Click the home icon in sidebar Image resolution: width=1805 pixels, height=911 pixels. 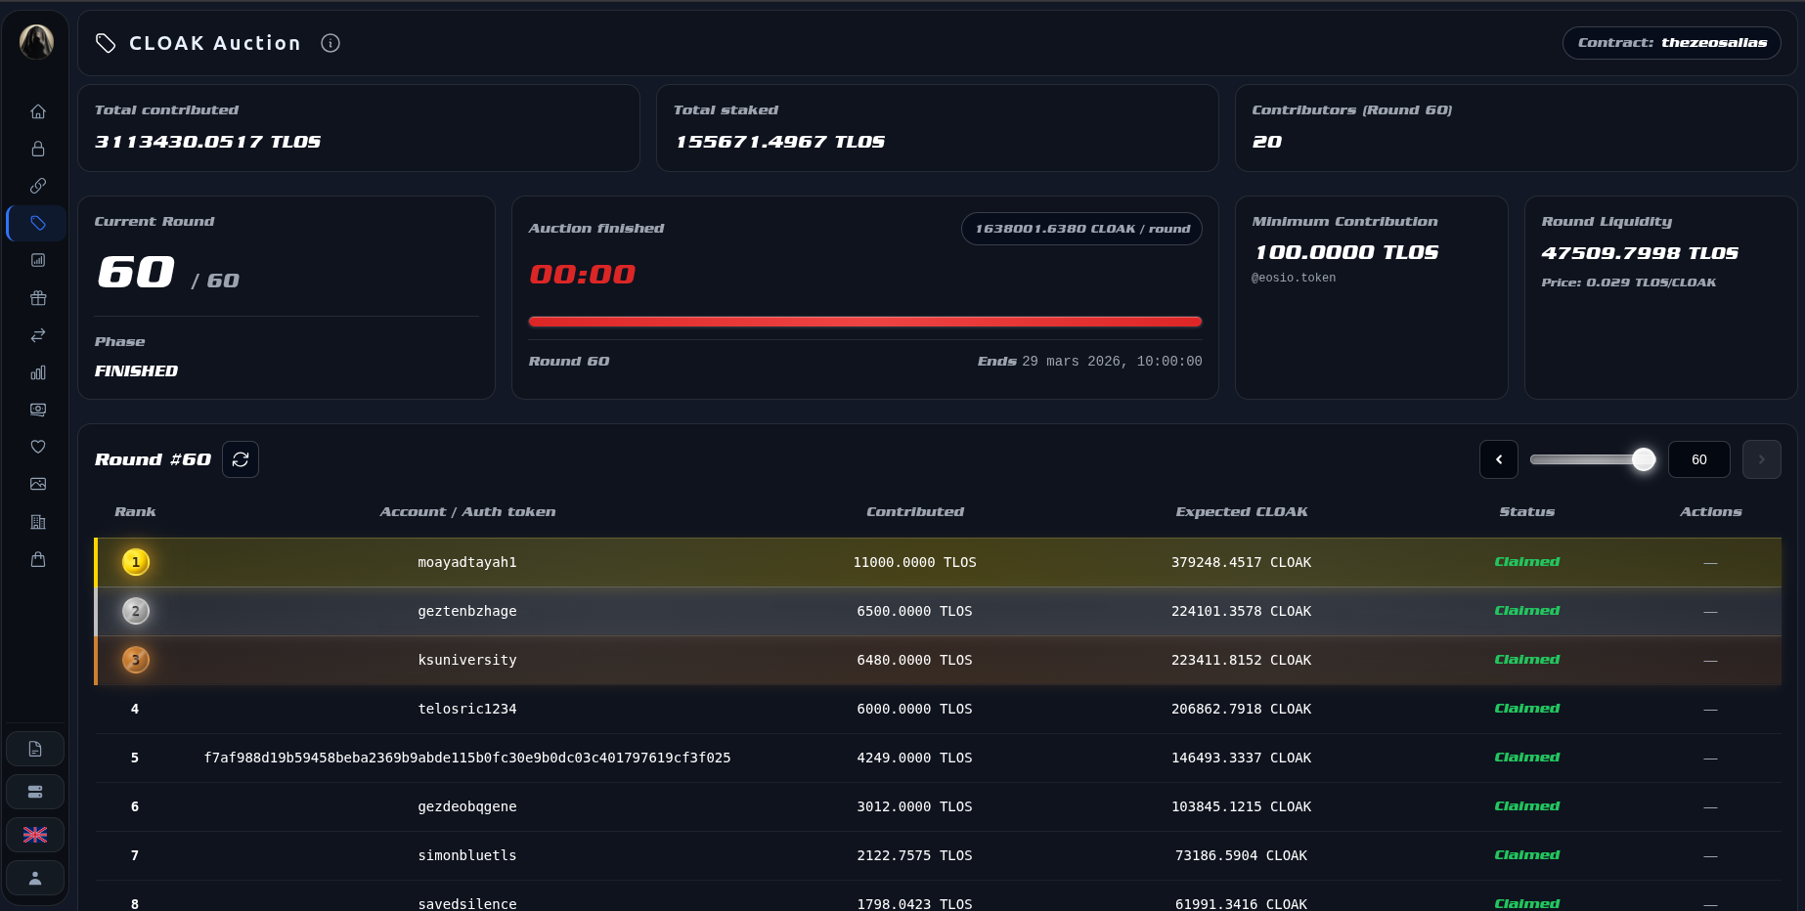pyautogui.click(x=38, y=111)
